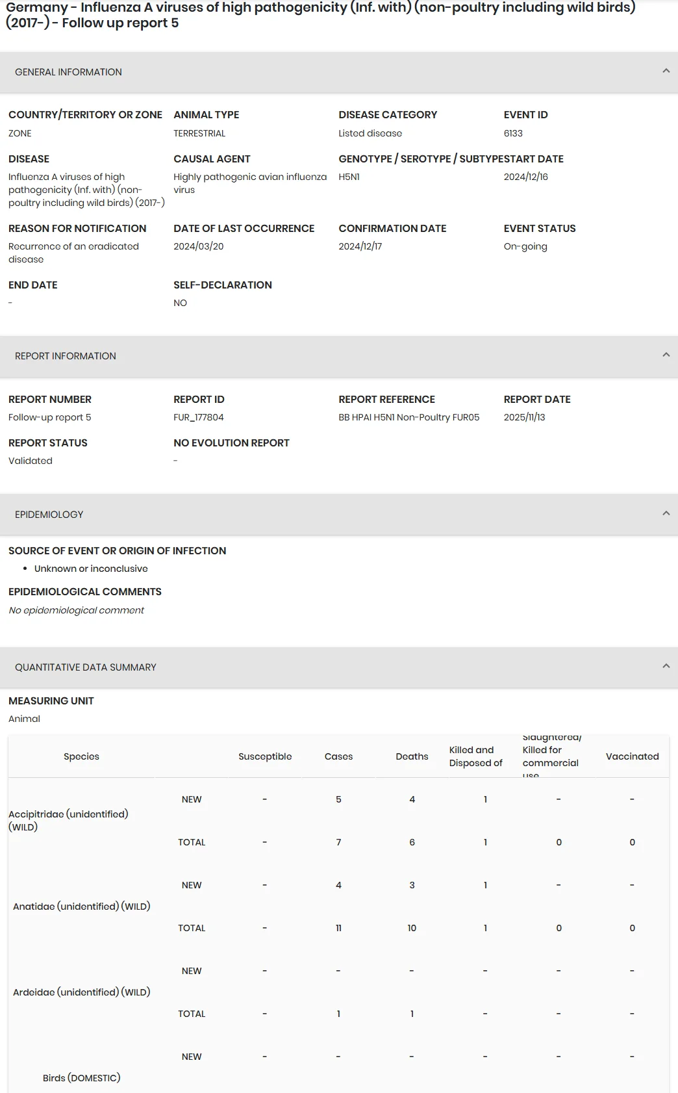The width and height of the screenshot is (678, 1093).
Task: Click the REPORT INFORMATION header title
Action: pyautogui.click(x=66, y=356)
